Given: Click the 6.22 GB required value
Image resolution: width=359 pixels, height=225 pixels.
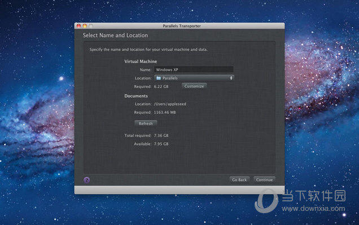Looking at the screenshot, I should [x=161, y=86].
